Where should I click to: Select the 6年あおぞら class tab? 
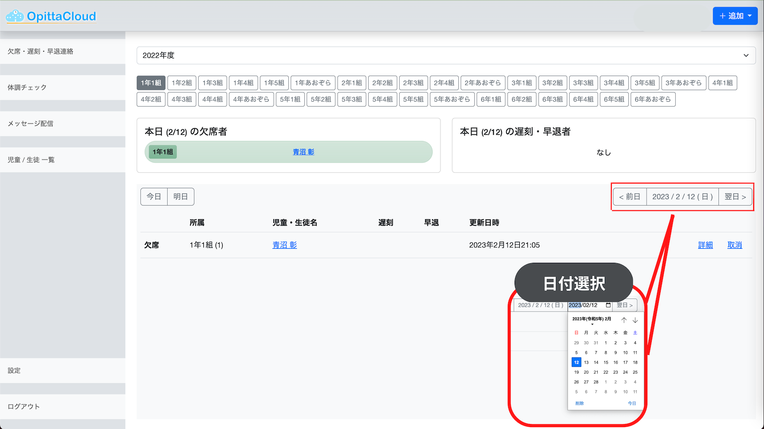coord(653,99)
